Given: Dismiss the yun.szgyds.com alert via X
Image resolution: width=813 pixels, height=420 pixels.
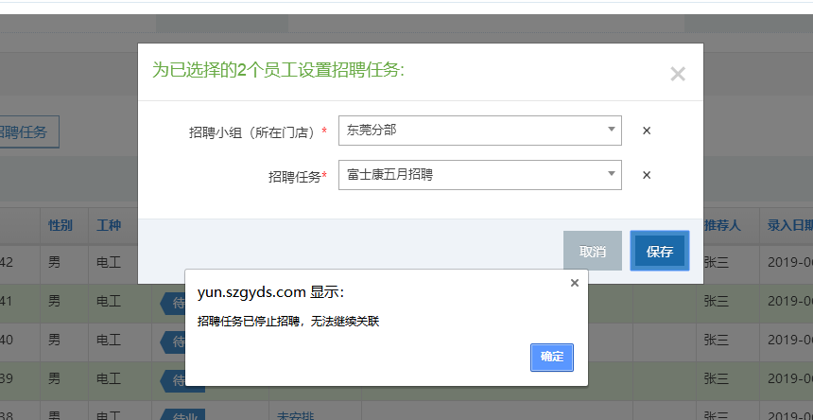Looking at the screenshot, I should (x=574, y=283).
